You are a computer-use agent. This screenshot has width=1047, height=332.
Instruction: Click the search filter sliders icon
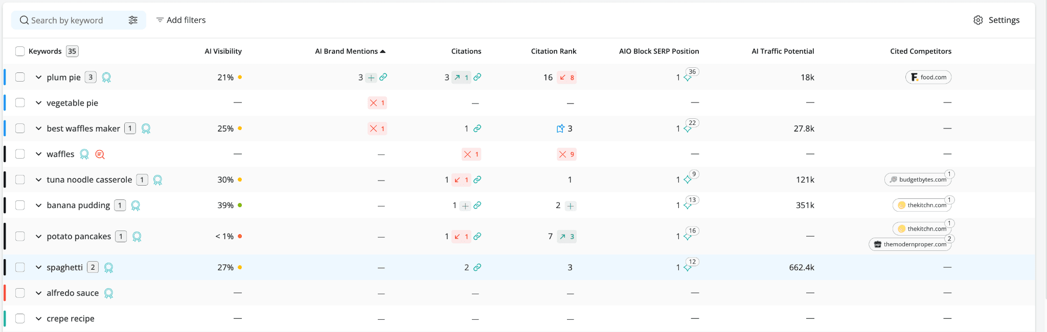click(133, 20)
